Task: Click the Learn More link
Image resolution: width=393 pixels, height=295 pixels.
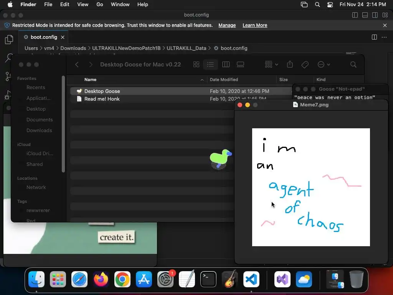Action: pos(255,25)
